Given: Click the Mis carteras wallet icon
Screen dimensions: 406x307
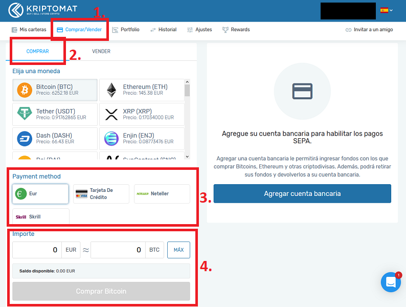Looking at the screenshot, I should (14, 30).
